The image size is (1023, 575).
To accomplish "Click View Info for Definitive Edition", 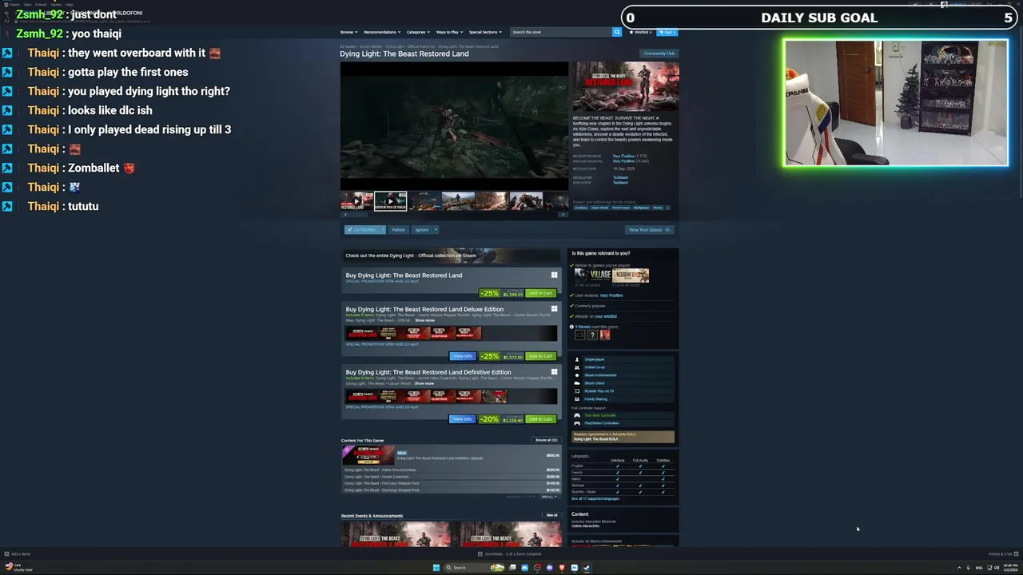I will click(463, 419).
